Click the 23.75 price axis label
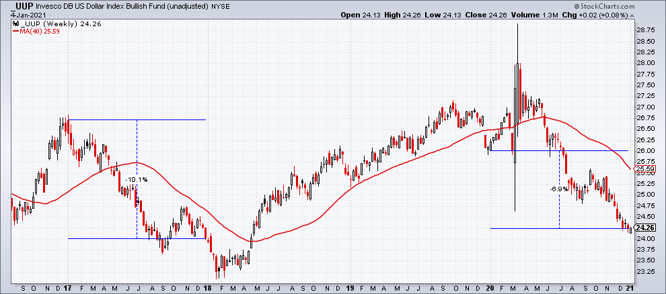Image resolution: width=666 pixels, height=294 pixels. point(644,250)
